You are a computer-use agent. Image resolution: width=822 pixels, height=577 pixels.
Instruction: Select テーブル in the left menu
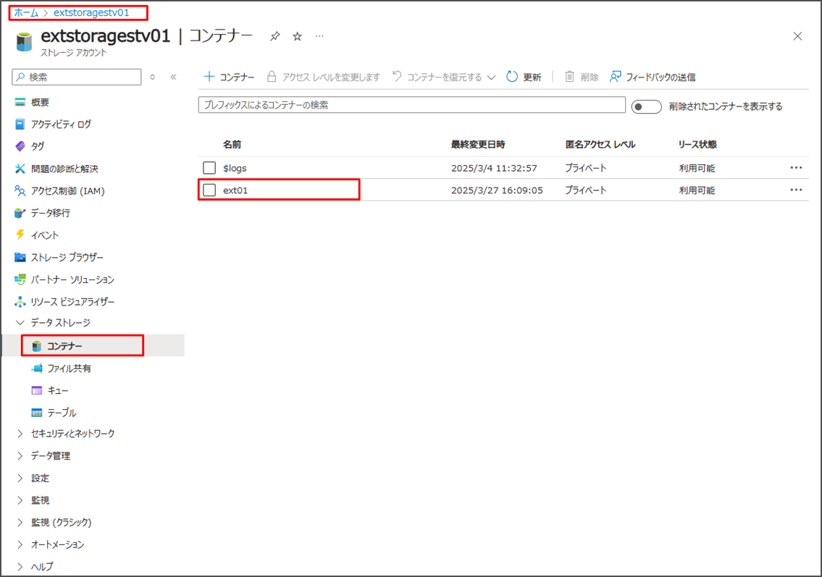(x=61, y=413)
